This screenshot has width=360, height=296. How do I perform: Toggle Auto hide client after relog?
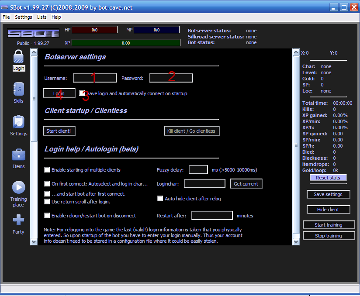point(160,199)
